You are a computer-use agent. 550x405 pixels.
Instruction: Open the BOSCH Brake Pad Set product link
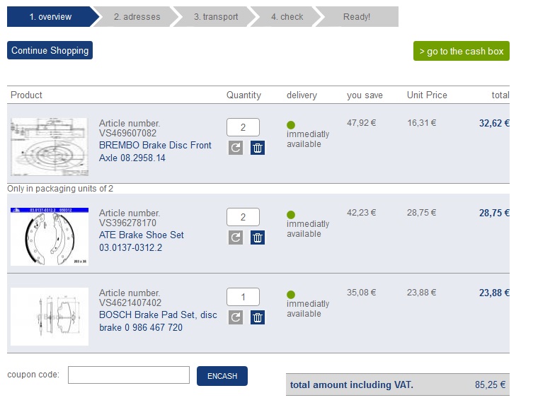(158, 321)
